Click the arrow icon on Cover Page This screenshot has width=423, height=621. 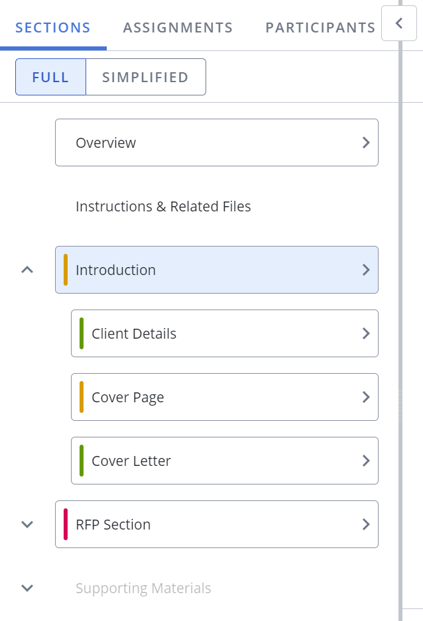coord(366,397)
